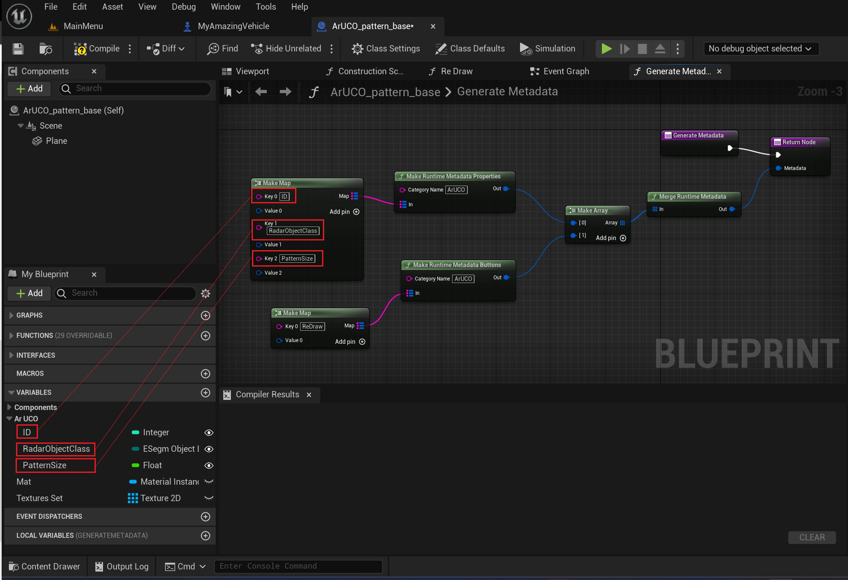Click the frame skip playback icon

625,49
